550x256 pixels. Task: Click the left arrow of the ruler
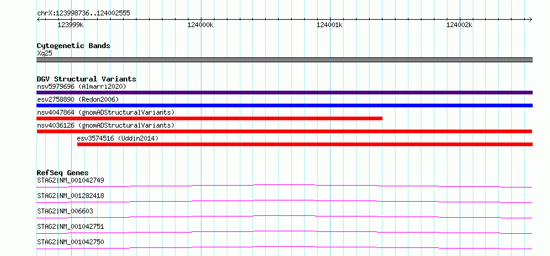point(38,19)
